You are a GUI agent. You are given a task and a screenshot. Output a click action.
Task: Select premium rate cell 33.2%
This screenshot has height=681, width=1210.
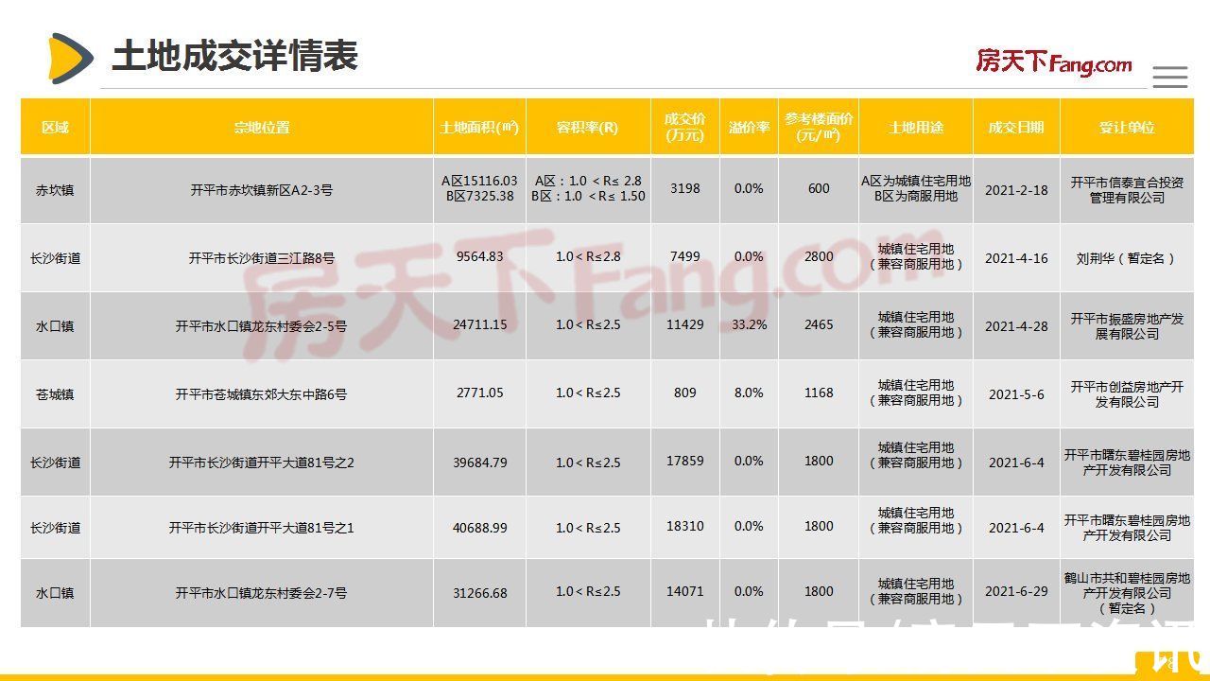click(x=749, y=324)
